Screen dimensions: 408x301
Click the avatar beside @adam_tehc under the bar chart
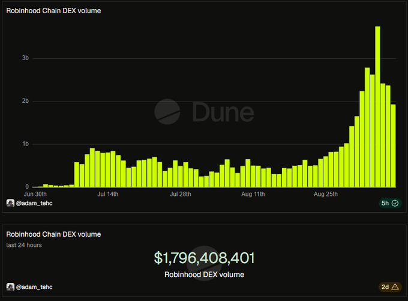click(10, 203)
